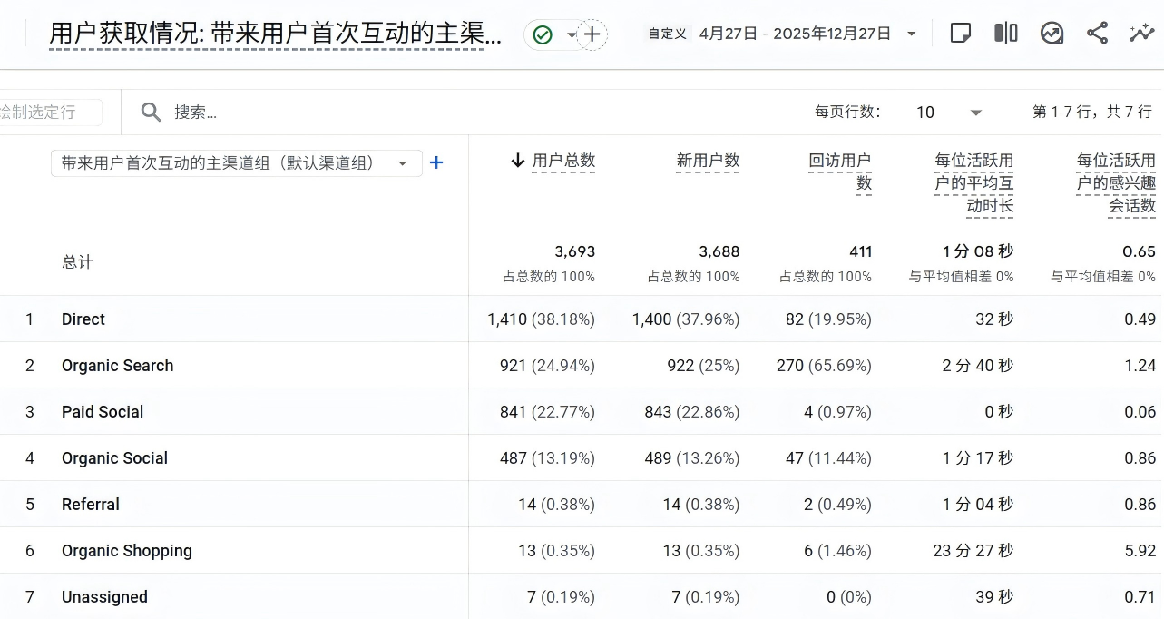Click the compare columns icon

coord(1005,34)
